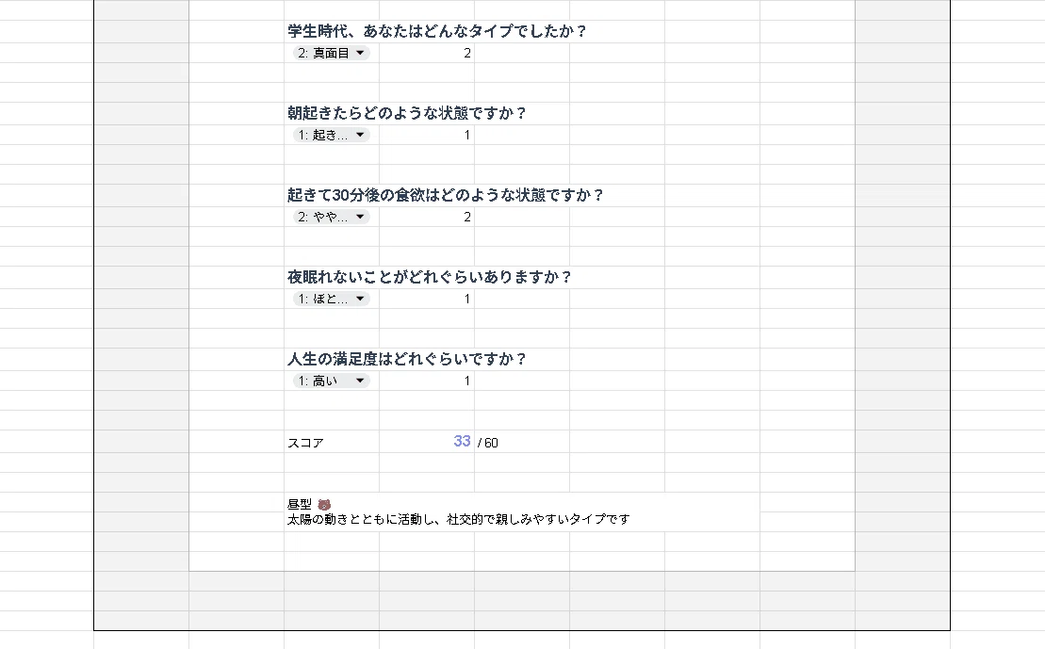Open the '1: 高い' dropdown chip
1045x649 pixels.
332,381
